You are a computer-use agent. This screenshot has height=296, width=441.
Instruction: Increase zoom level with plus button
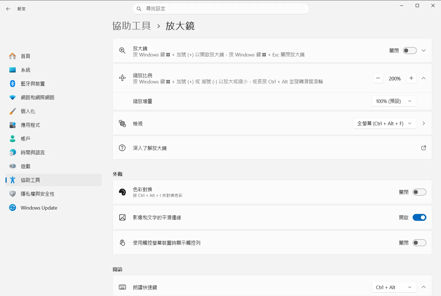click(x=412, y=78)
